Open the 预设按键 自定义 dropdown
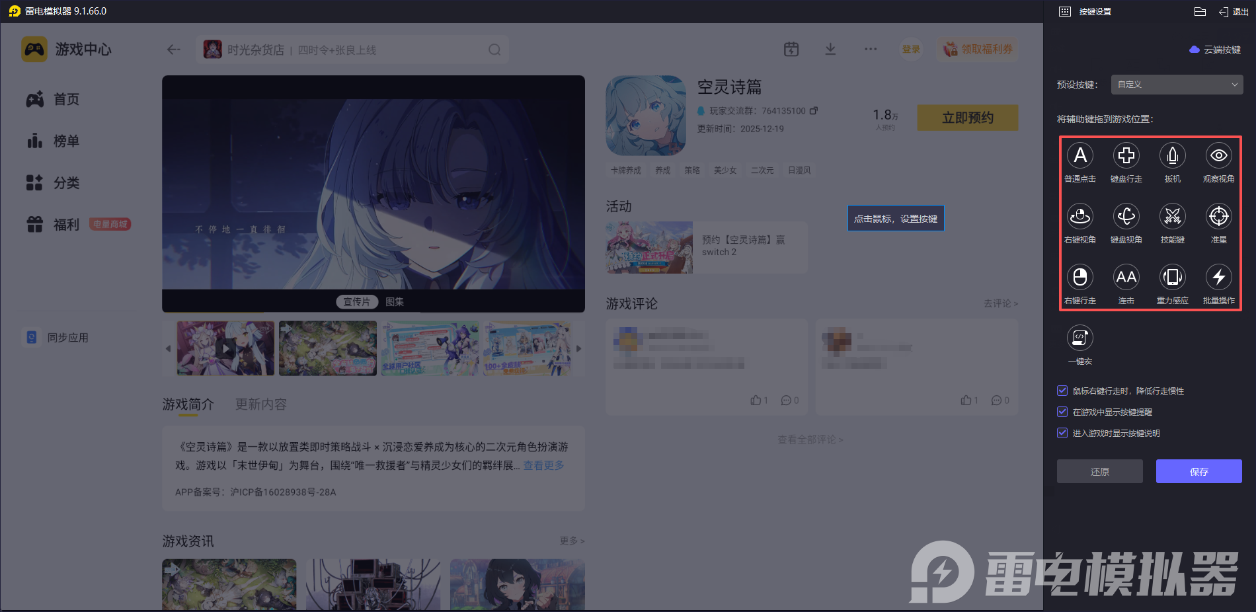This screenshot has height=612, width=1256. pyautogui.click(x=1177, y=85)
